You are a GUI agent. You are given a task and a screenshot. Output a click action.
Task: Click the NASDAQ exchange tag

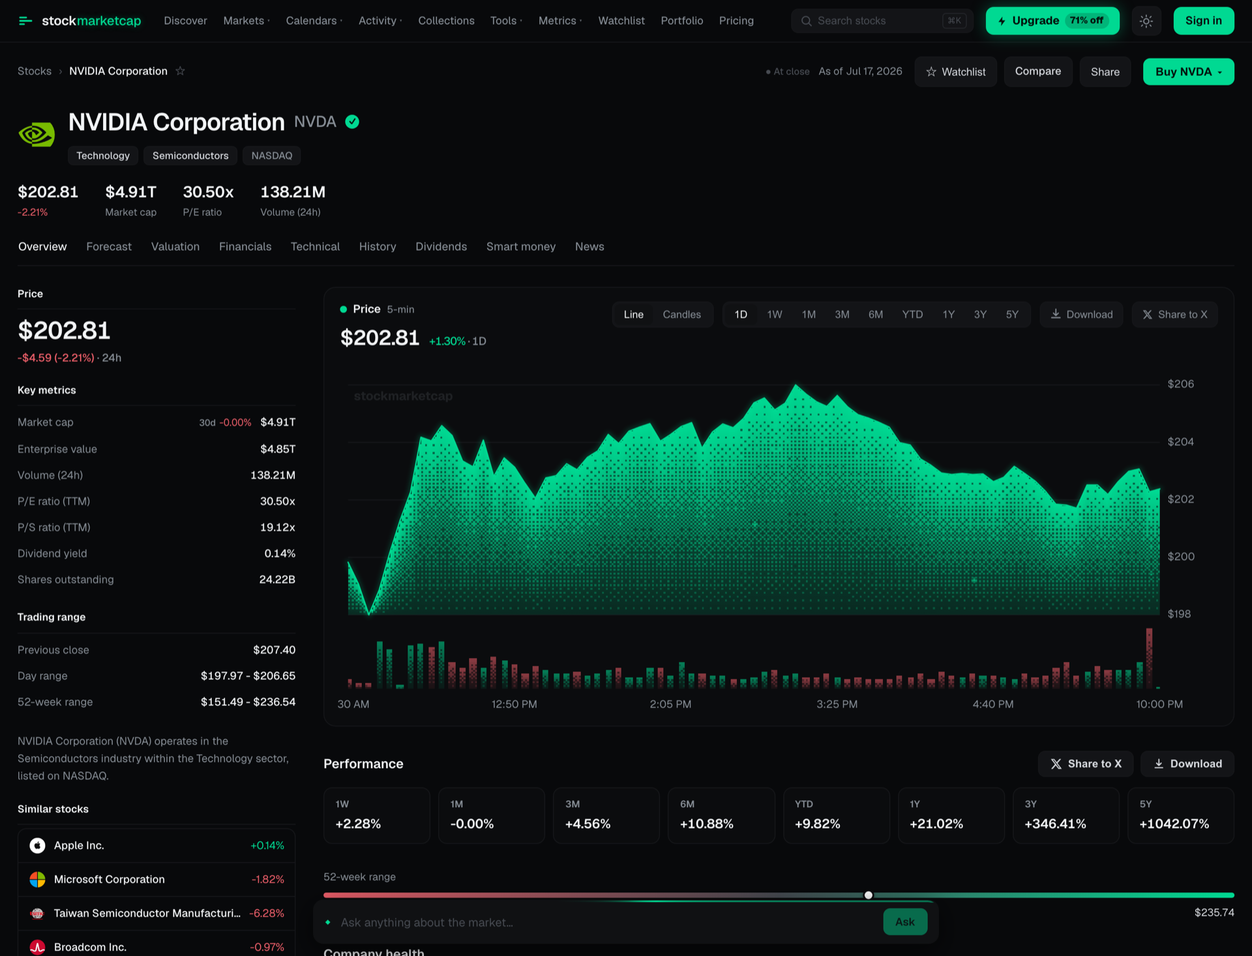(x=272, y=156)
